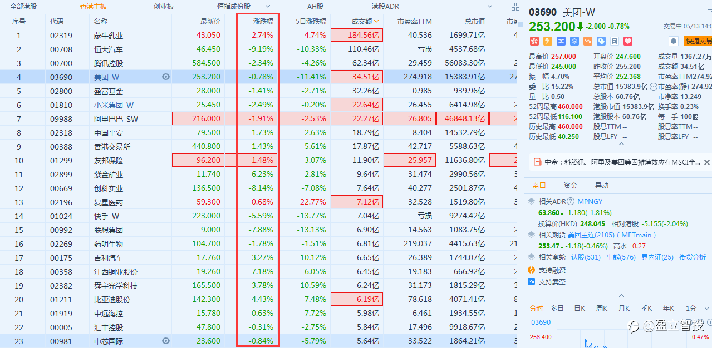Click the Hong Kong market flag icon

(x=534, y=41)
